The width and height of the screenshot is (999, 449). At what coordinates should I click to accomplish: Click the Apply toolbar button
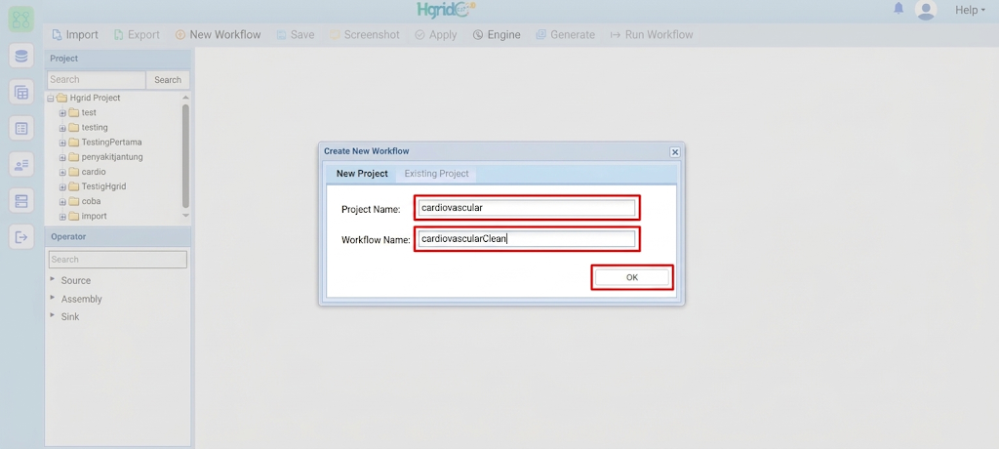(x=436, y=34)
